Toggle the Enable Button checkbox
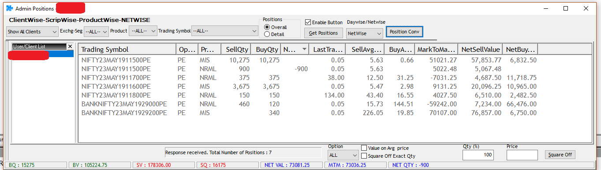This screenshot has height=170, width=601. coord(308,22)
